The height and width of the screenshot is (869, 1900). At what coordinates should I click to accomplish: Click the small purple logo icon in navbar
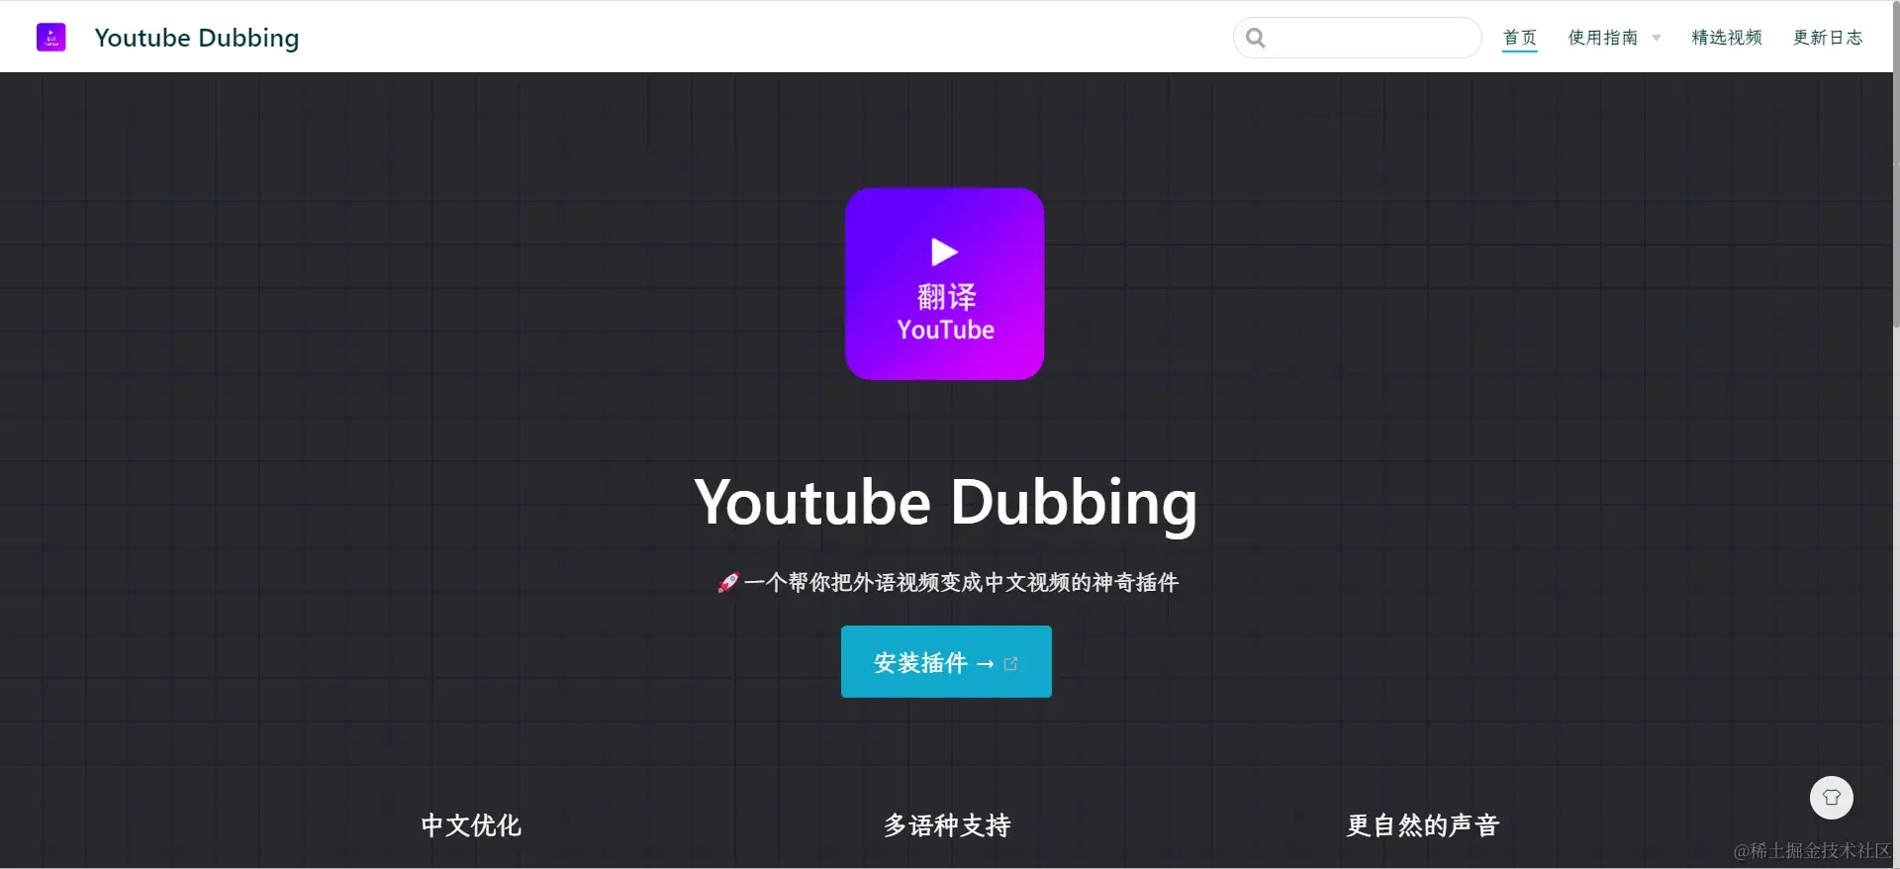(50, 38)
